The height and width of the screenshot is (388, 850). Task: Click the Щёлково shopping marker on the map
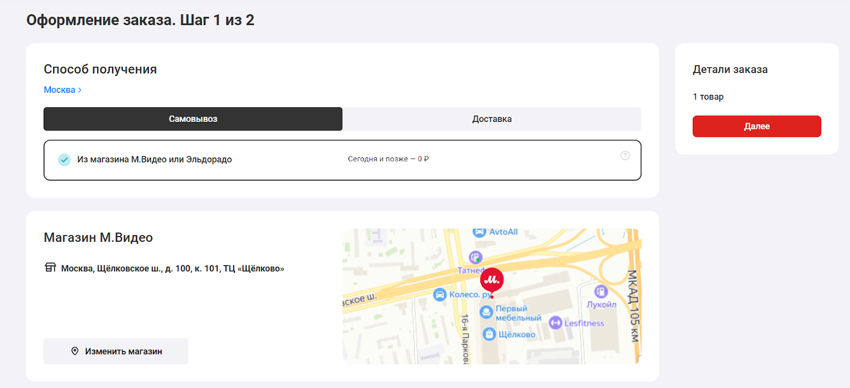click(x=489, y=334)
